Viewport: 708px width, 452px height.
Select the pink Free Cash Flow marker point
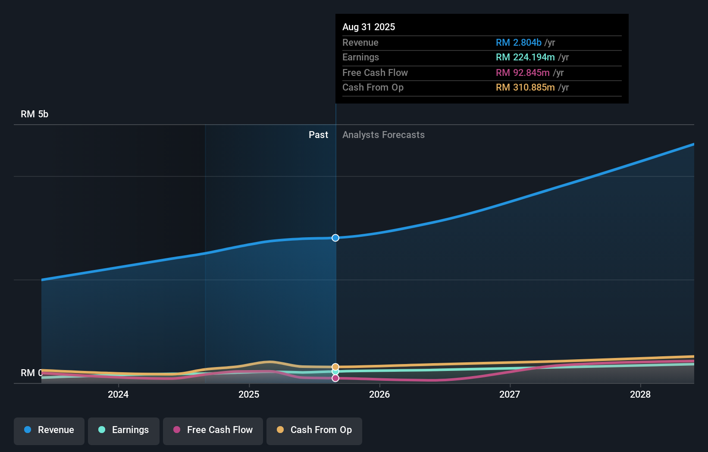pyautogui.click(x=335, y=378)
